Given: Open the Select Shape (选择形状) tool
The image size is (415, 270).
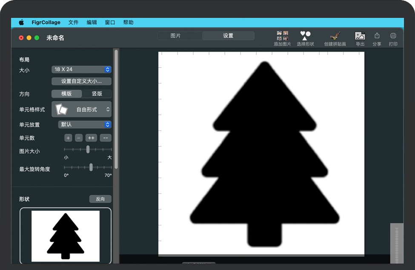Looking at the screenshot, I should pyautogui.click(x=305, y=36).
